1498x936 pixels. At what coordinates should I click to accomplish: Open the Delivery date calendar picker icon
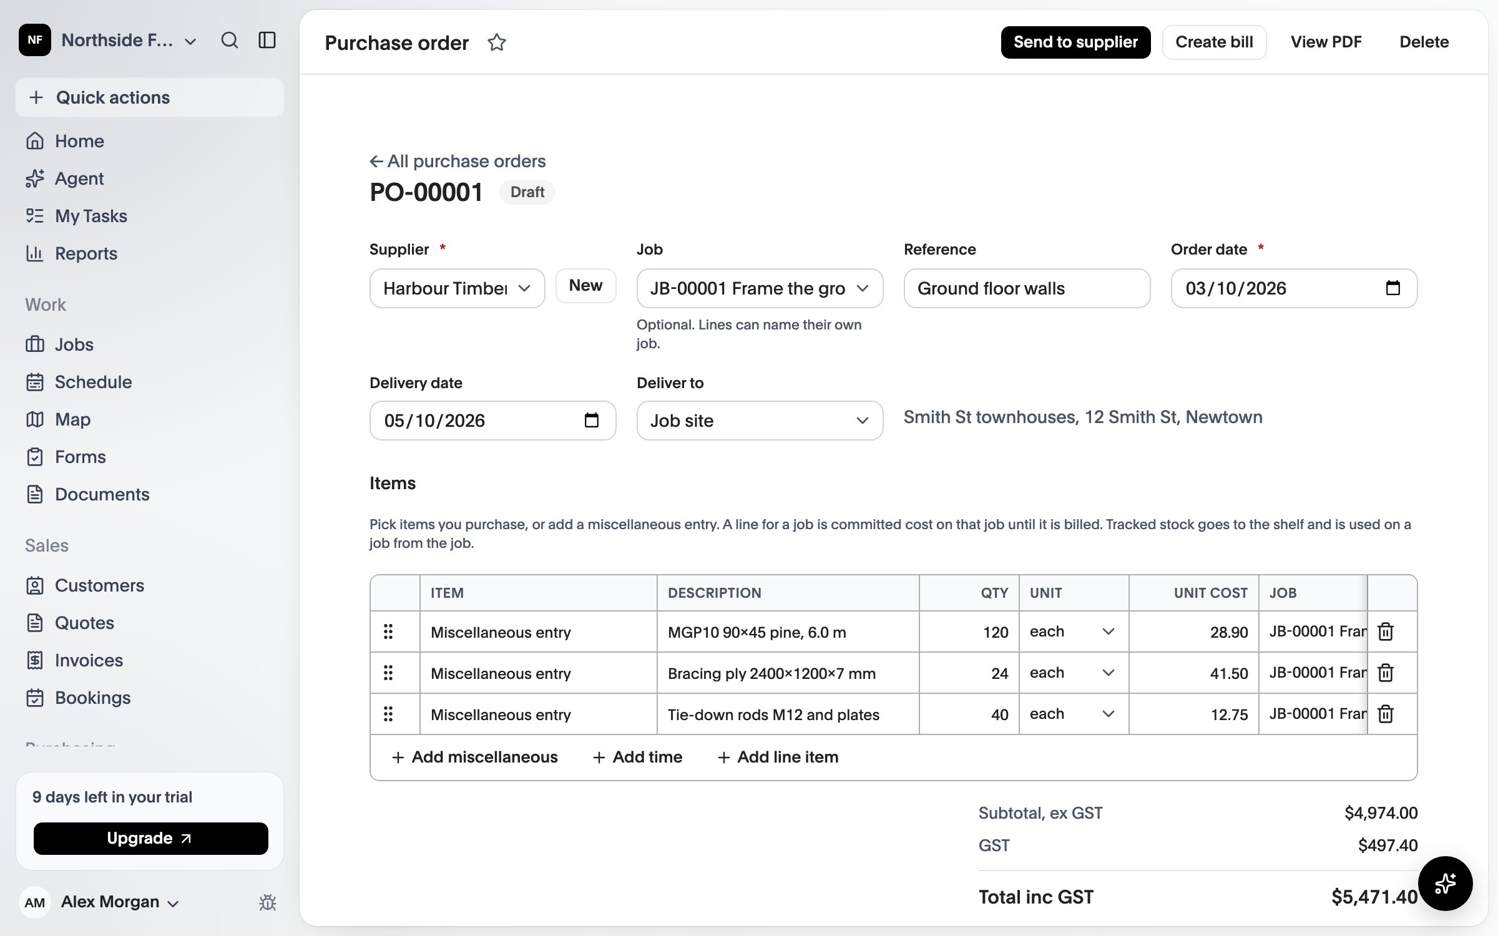(592, 421)
